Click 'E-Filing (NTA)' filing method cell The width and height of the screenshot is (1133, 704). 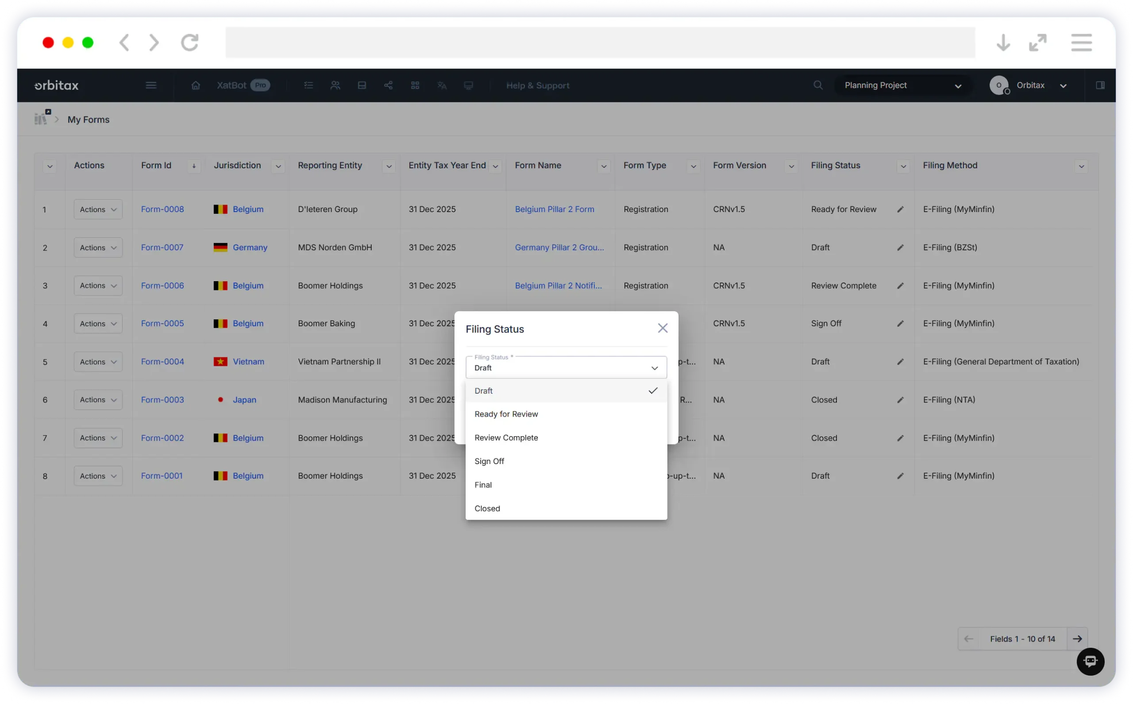tap(949, 400)
